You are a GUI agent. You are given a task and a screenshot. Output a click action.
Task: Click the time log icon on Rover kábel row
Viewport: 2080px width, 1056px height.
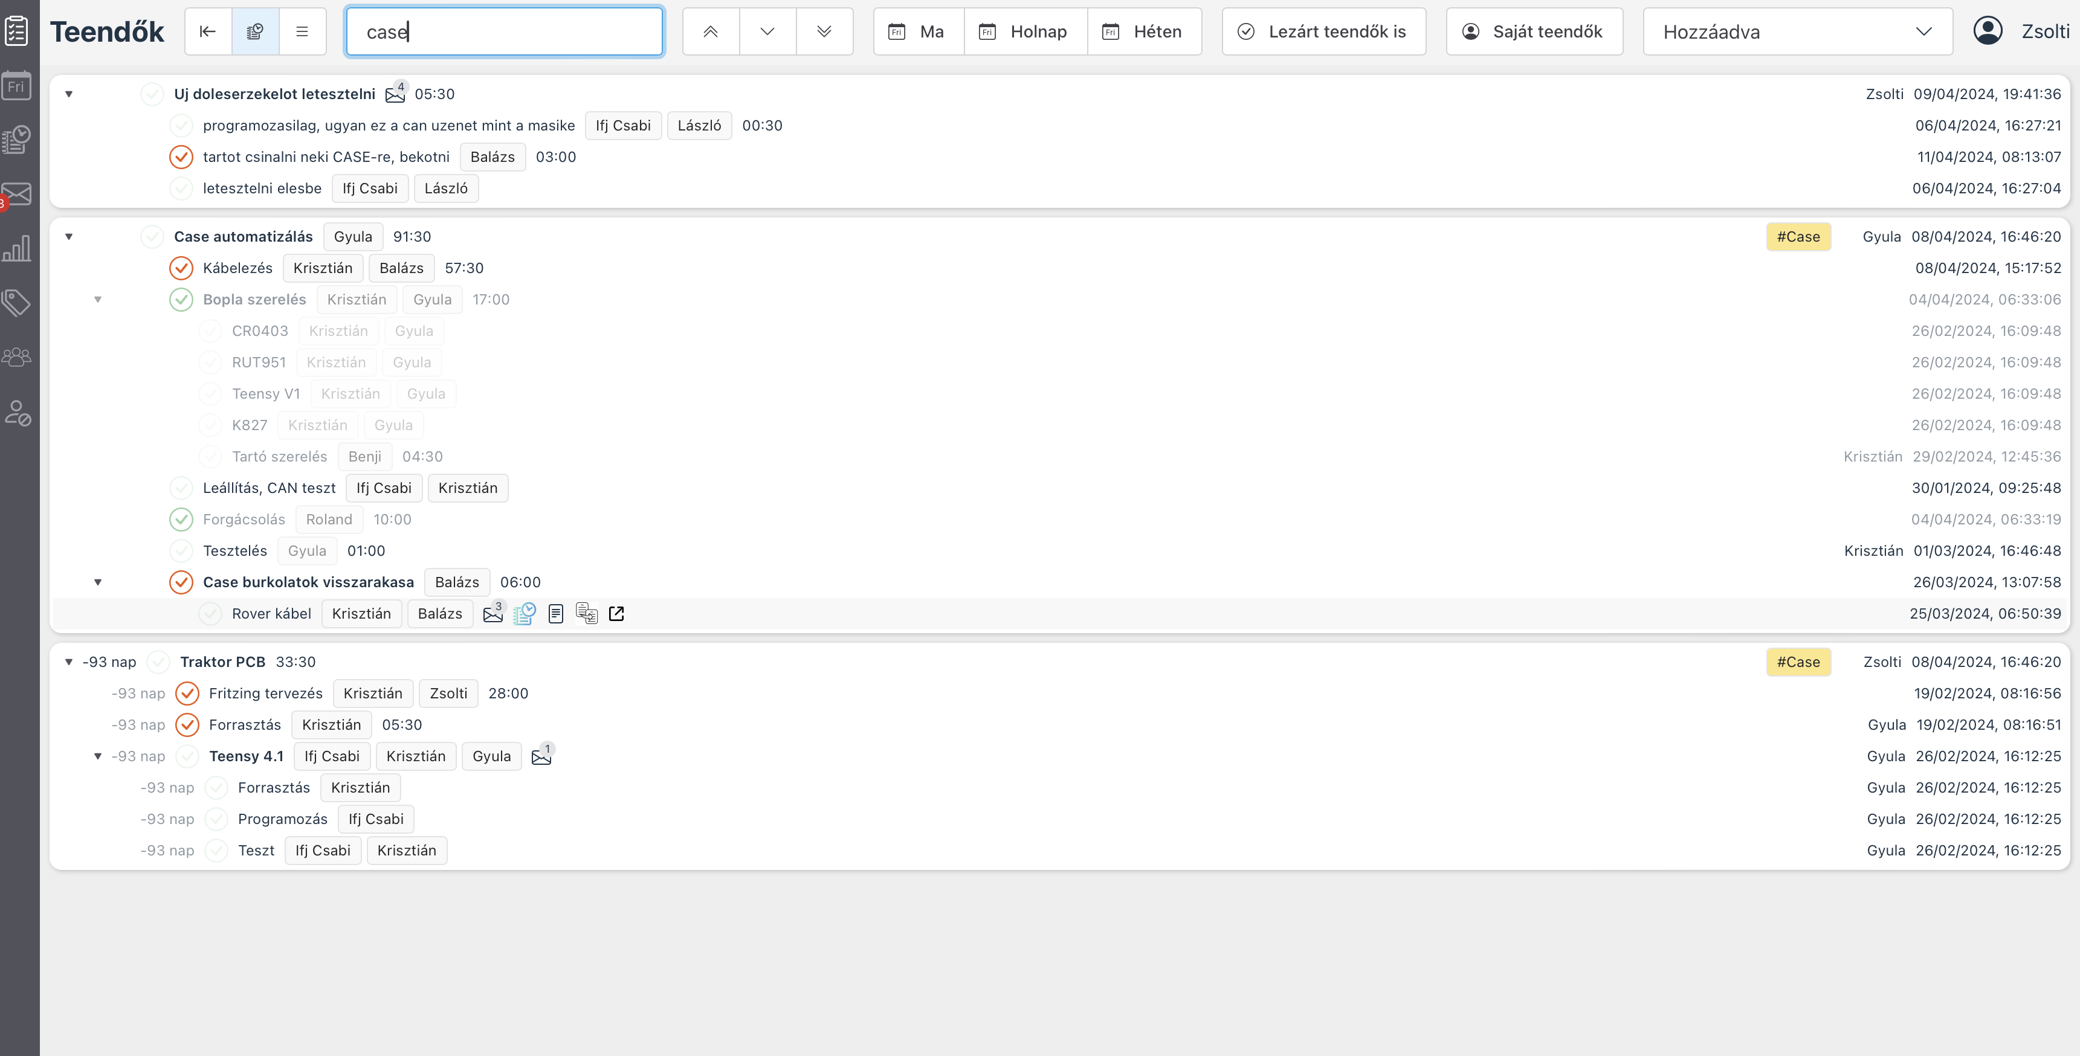coord(524,614)
